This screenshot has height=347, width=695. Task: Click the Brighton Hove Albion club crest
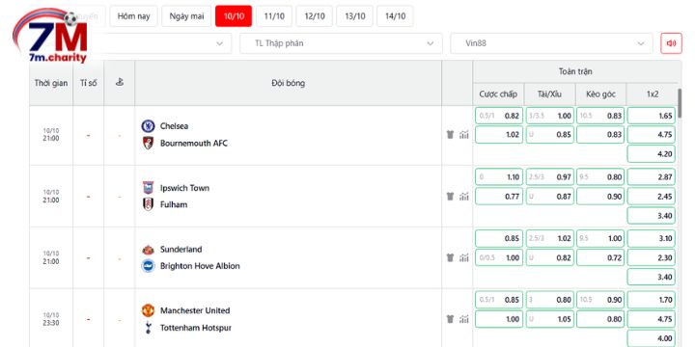point(148,266)
